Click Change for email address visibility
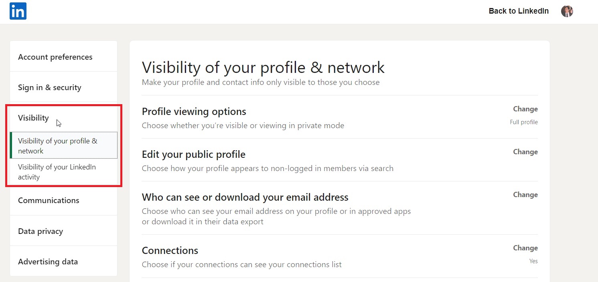The height and width of the screenshot is (282, 598). 525,195
